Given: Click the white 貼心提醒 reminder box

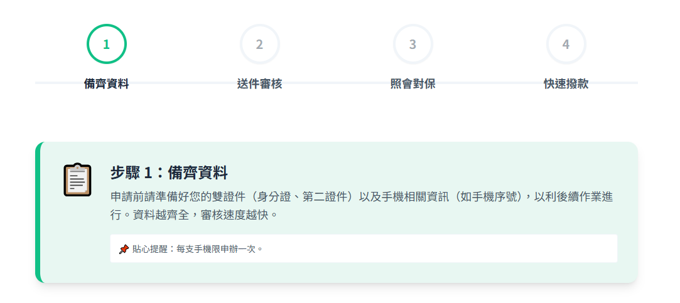Looking at the screenshot, I should (440, 248).
